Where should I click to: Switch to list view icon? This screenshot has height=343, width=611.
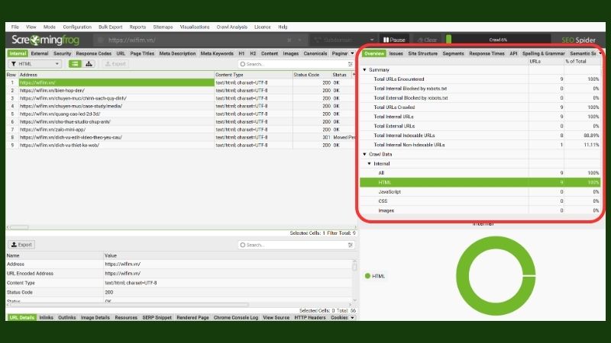coord(75,64)
